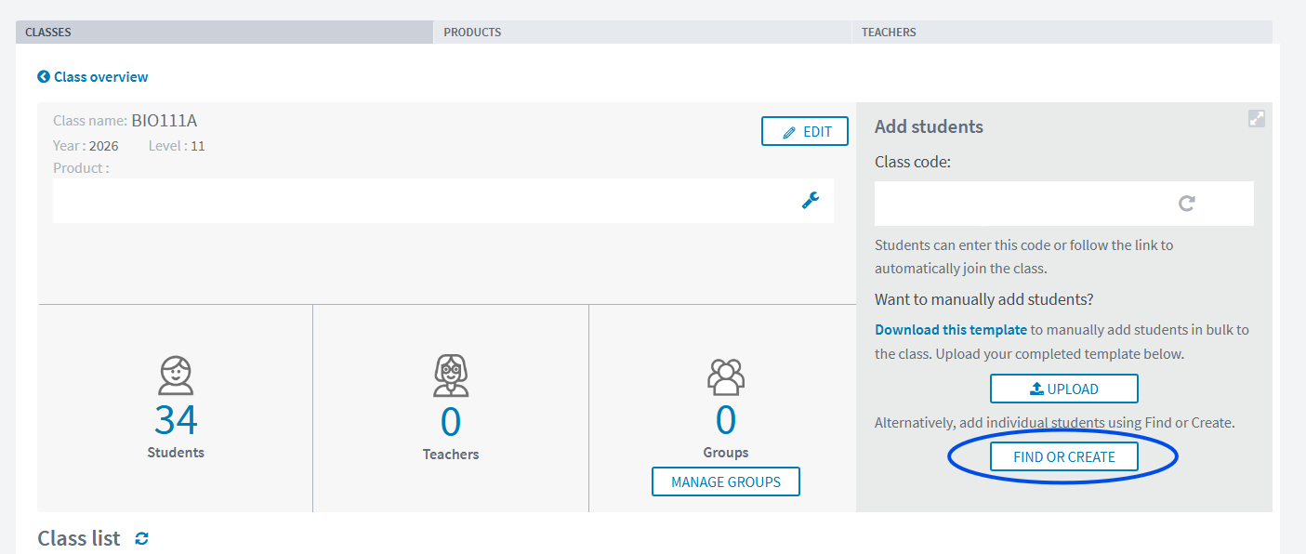Image resolution: width=1306 pixels, height=554 pixels.
Task: Open Manage Groups
Action: [725, 481]
